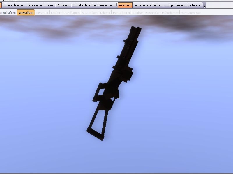Select the Talente tab
Viewport: 233px width, 174px height.
105,13
